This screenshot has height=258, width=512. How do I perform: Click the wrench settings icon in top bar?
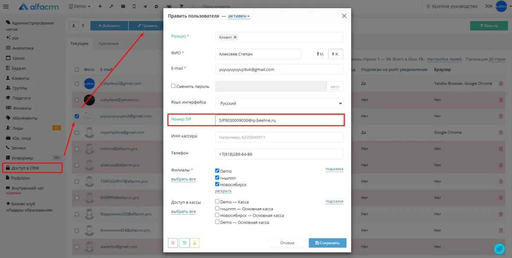pos(111,6)
